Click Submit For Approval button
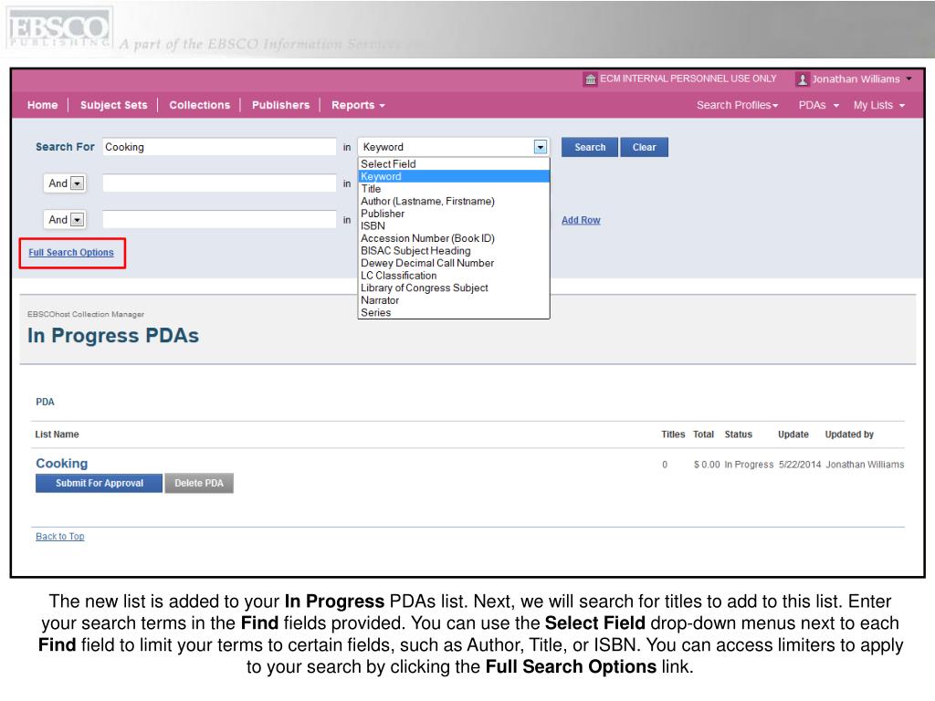Screen dimensions: 935x701 click(x=99, y=484)
